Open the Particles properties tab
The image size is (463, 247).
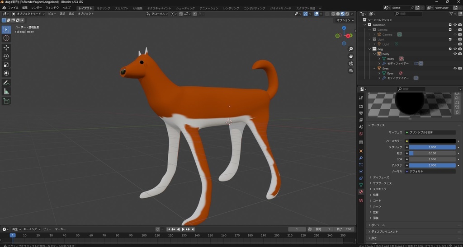[361, 165]
